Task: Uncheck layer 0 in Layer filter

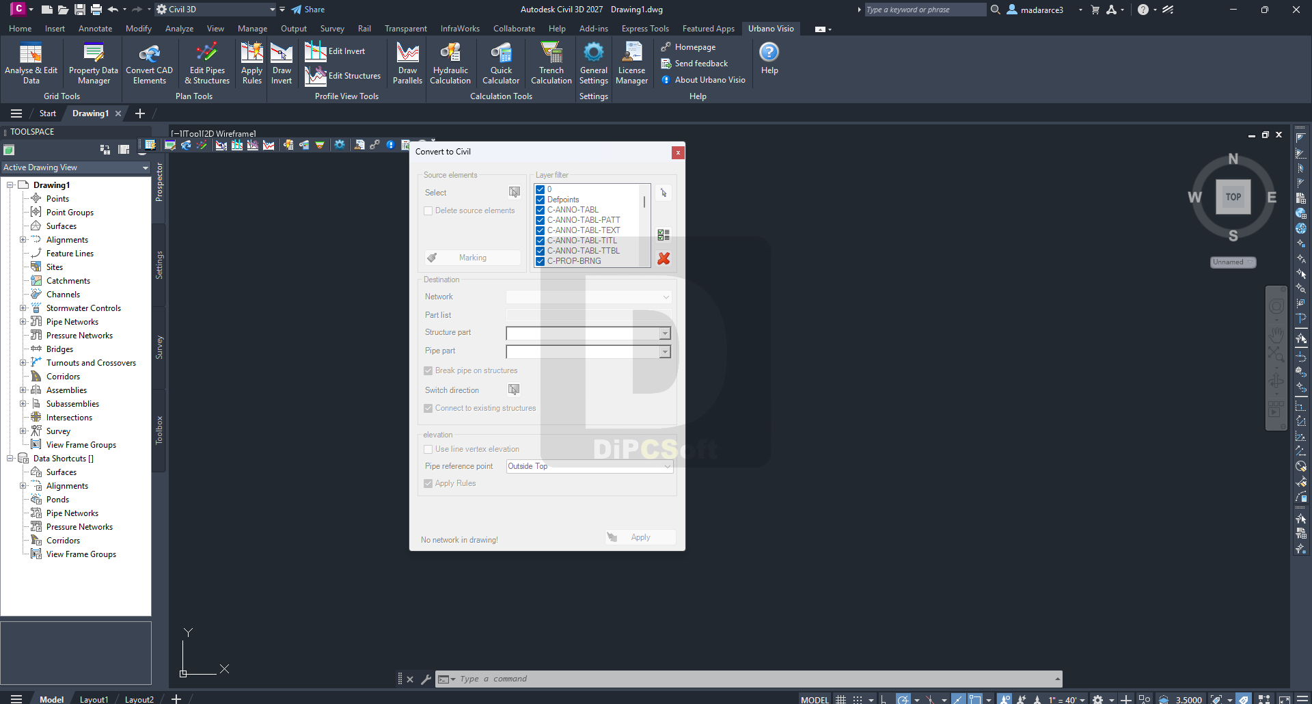Action: click(x=540, y=189)
